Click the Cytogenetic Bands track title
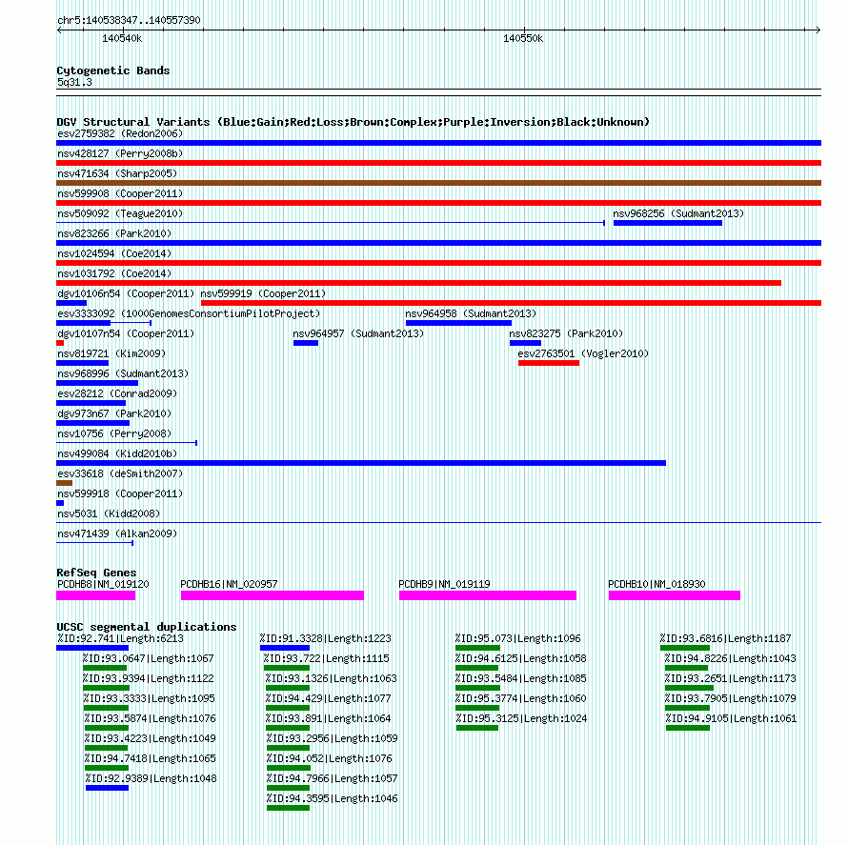Screen dimensions: 848x845 pos(113,70)
